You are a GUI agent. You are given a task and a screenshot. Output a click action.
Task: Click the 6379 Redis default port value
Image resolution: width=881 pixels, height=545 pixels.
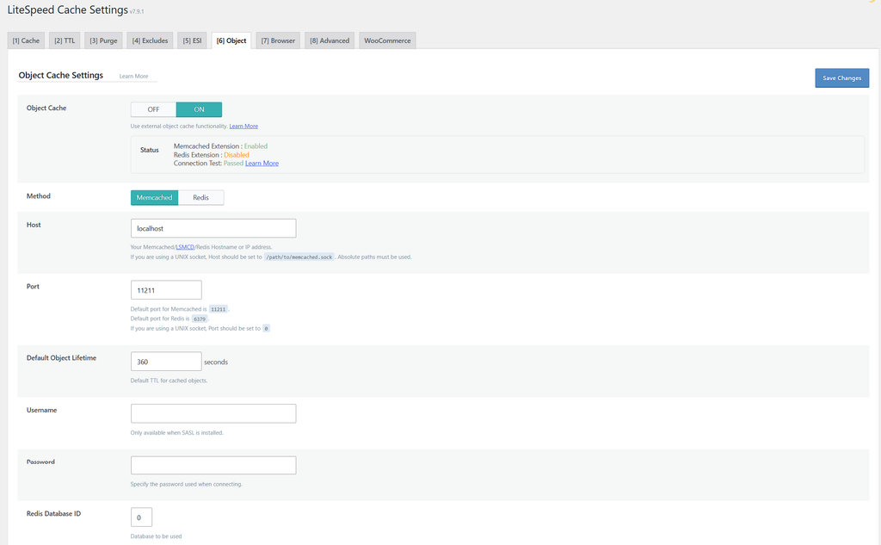(x=200, y=319)
